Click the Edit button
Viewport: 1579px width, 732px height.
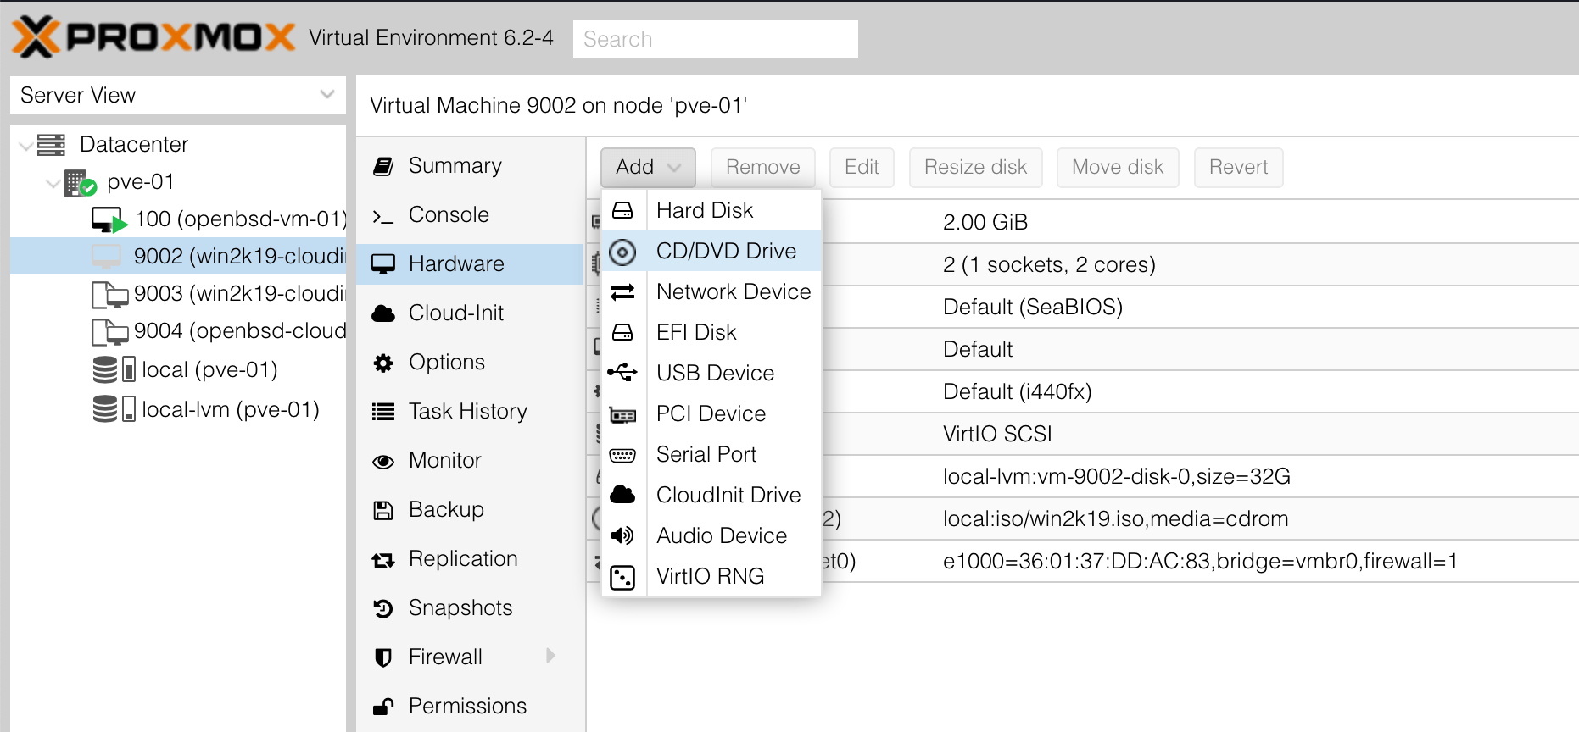[x=862, y=167]
